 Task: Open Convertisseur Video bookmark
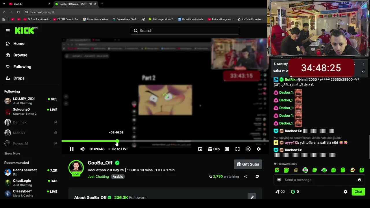(x=96, y=19)
